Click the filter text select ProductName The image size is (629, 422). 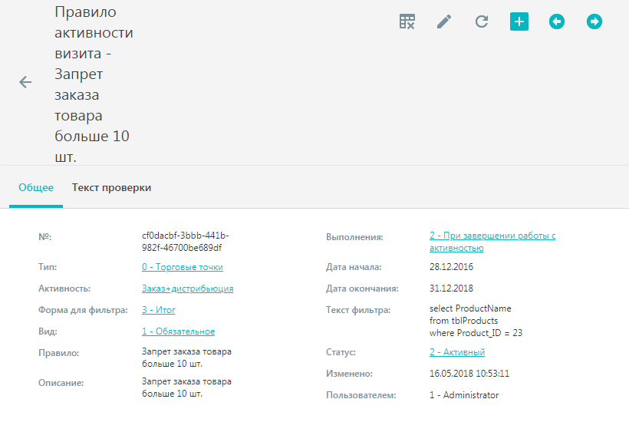476,321
